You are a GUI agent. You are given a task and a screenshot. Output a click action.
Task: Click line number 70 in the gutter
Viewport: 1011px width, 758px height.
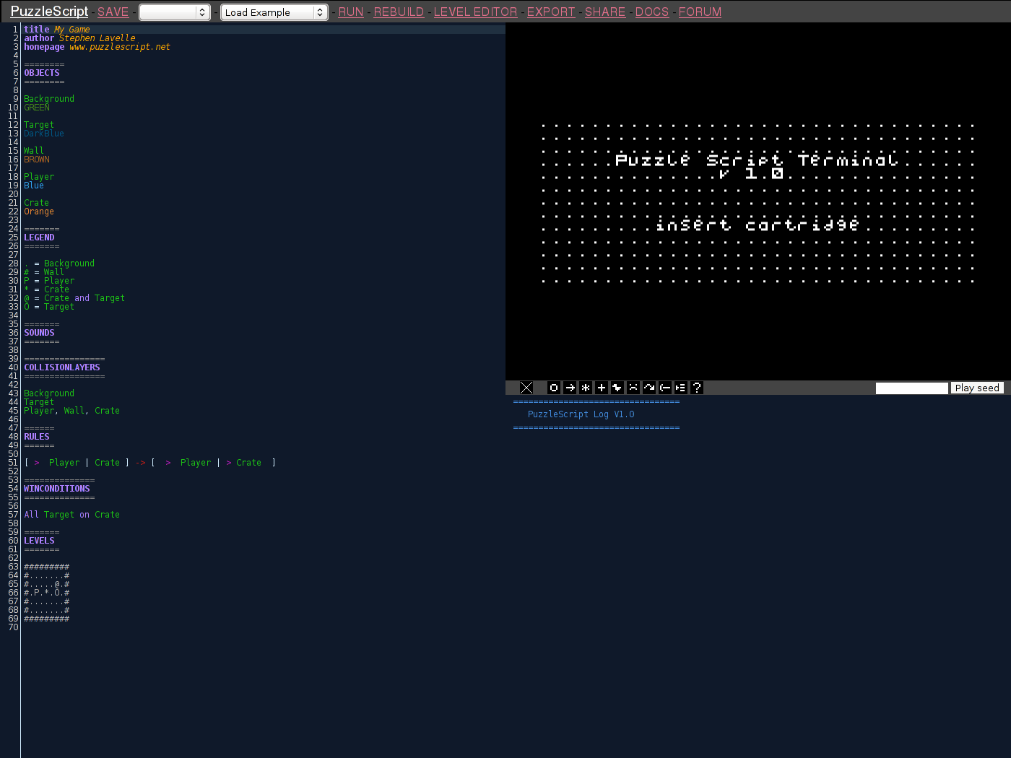click(13, 627)
